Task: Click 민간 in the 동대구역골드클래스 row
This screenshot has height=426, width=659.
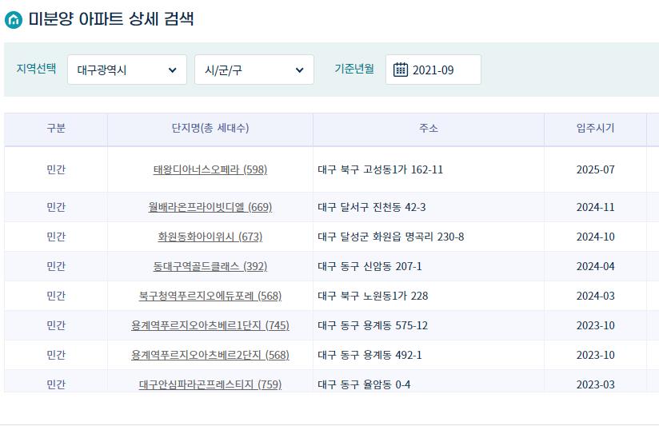Action: 56,266
